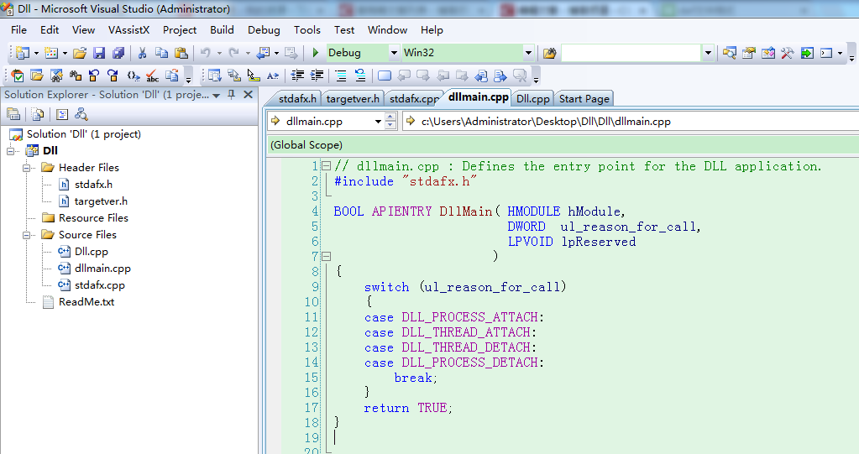Image resolution: width=859 pixels, height=454 pixels.
Task: Select targetver.h in Solution Explorer
Action: [x=101, y=201]
